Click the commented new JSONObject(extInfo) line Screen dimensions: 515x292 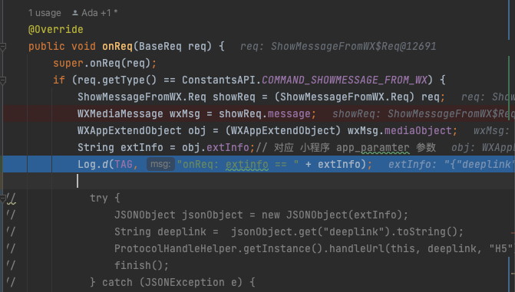click(261, 215)
